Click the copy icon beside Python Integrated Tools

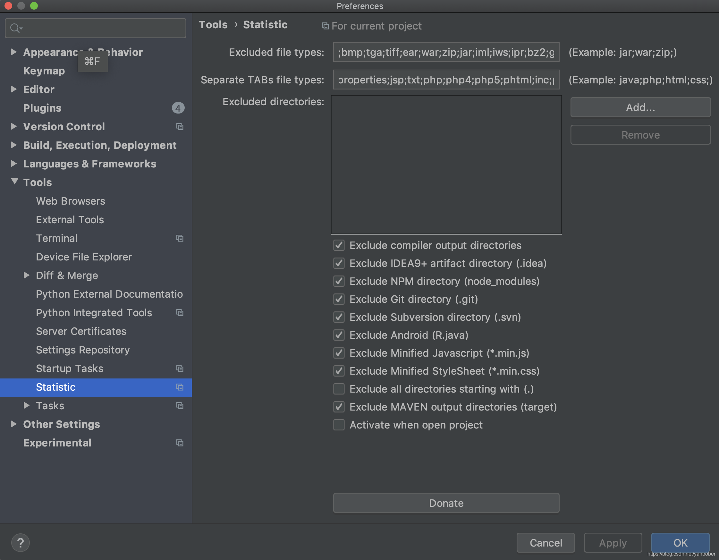[x=180, y=313]
